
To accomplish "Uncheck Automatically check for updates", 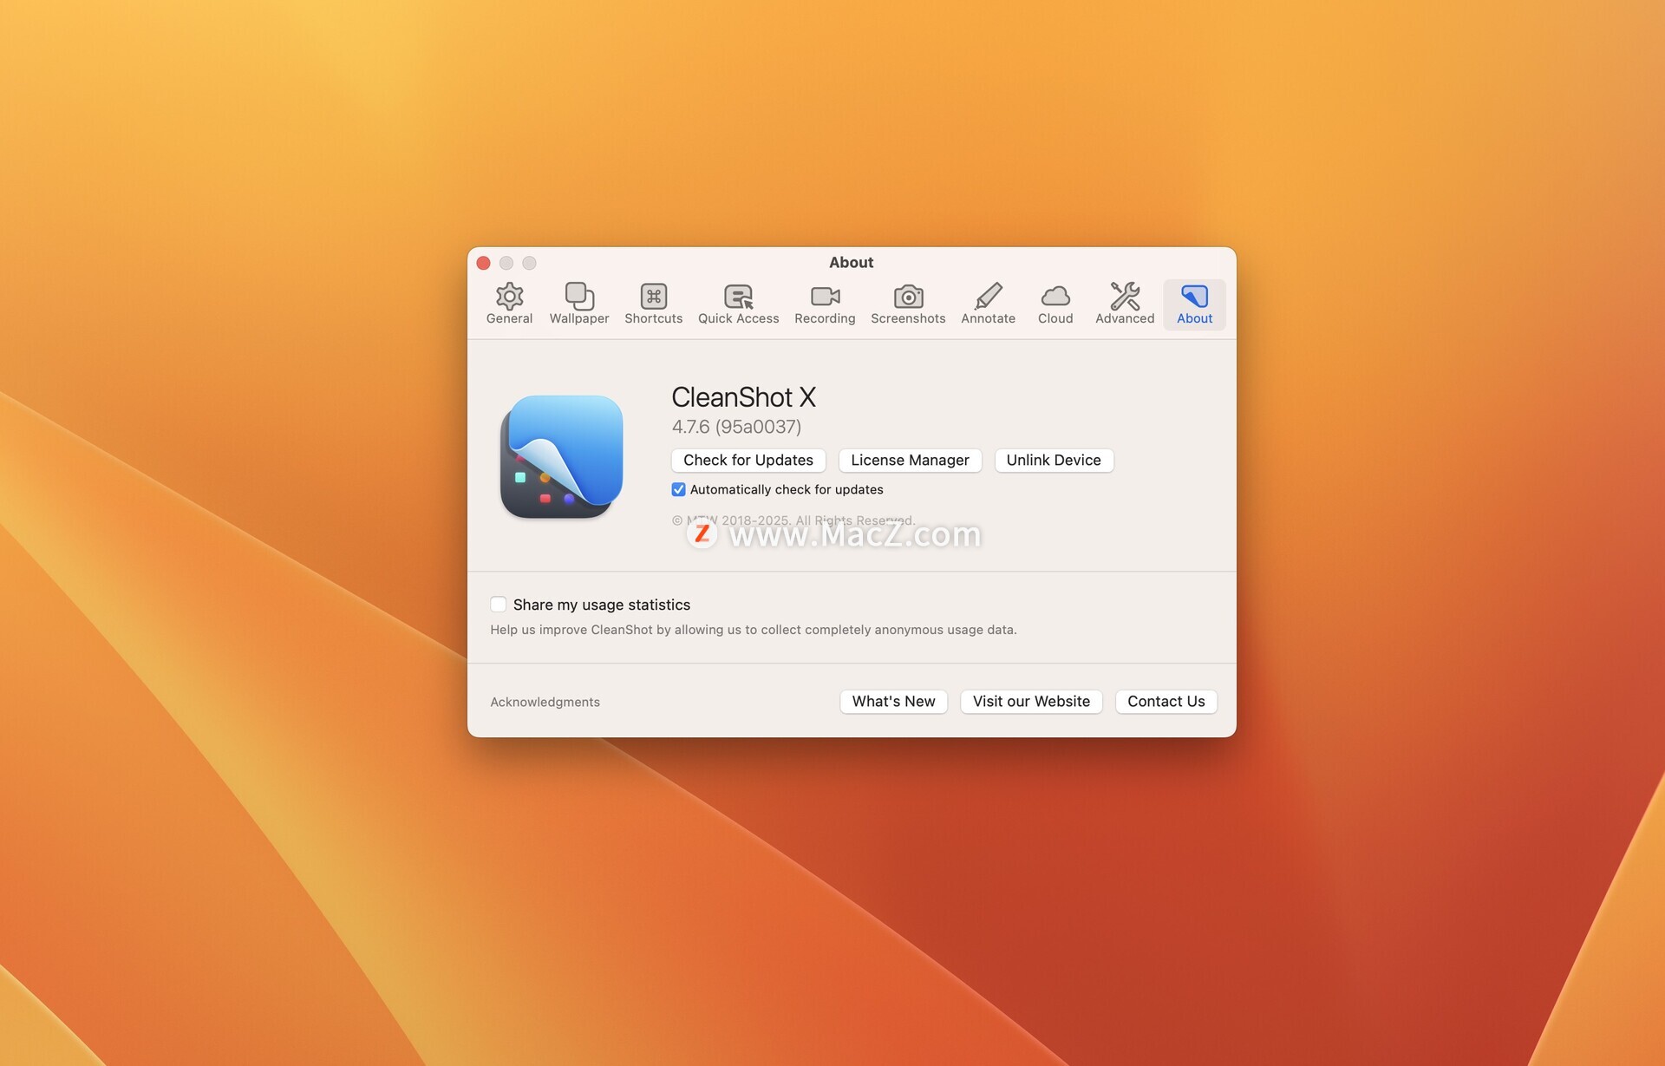I will [x=678, y=489].
